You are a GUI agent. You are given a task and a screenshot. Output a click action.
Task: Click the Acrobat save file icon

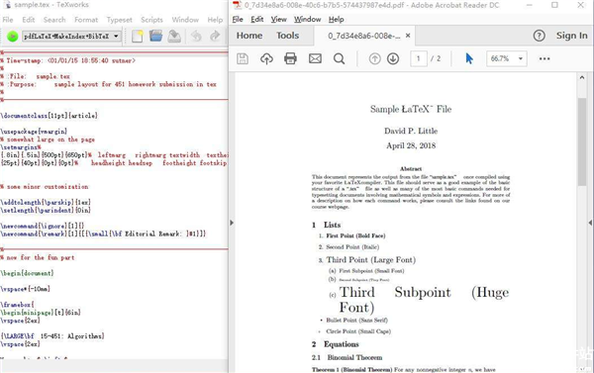[x=243, y=58]
